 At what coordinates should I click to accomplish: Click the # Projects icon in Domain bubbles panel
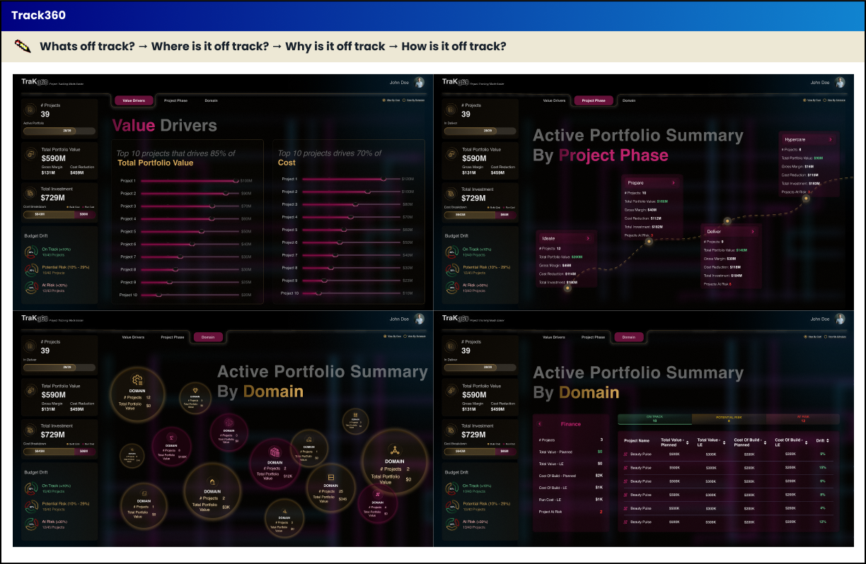coord(30,346)
